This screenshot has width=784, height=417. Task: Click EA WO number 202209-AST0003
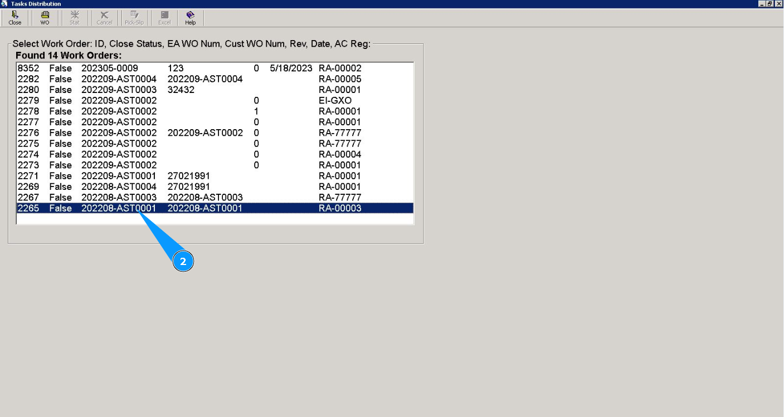point(119,90)
